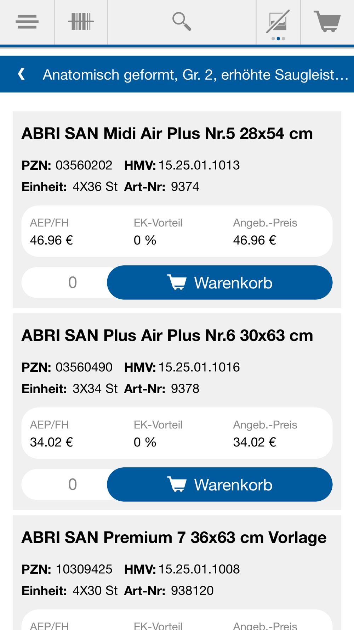This screenshot has width=354, height=630.
Task: Tap the barcode scanner icon
Action: pos(81,22)
